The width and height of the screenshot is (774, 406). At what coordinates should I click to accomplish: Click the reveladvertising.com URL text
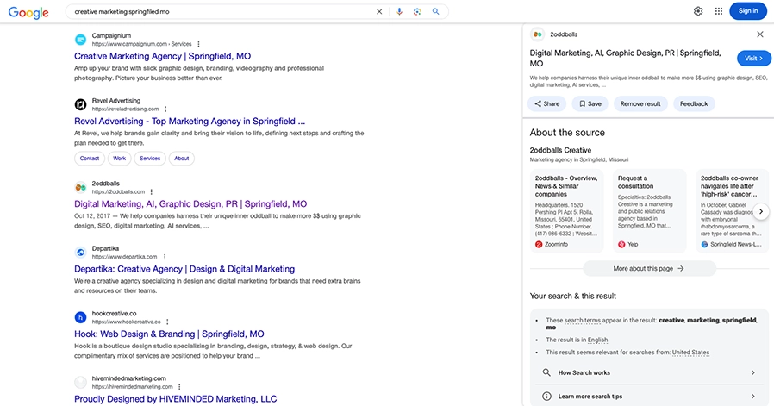[x=125, y=109]
